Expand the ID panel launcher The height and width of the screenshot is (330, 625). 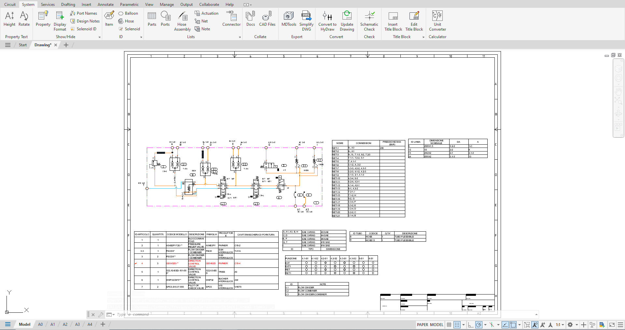[141, 37]
